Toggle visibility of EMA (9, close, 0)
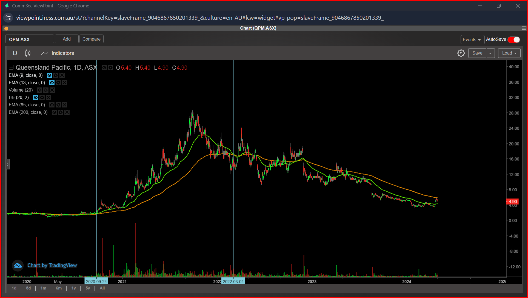Viewport: 528px width, 298px height. coord(49,75)
